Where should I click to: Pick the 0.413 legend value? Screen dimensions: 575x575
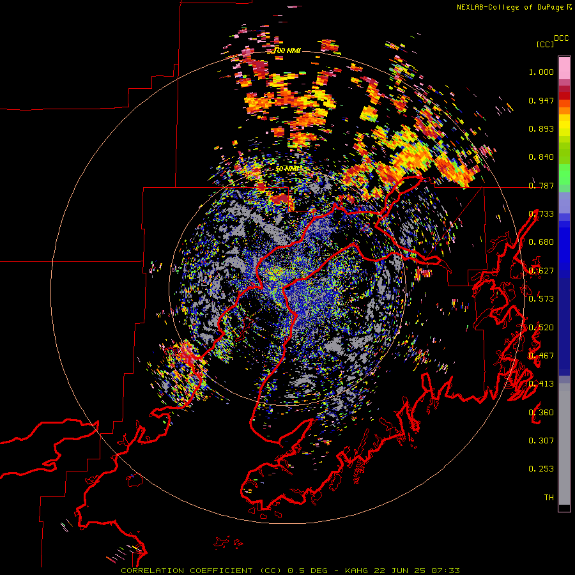tap(541, 384)
